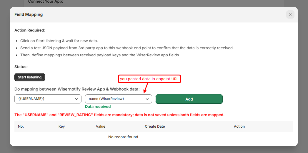The image size is (308, 153).
Task: Select the Key column header
Action: (62, 126)
